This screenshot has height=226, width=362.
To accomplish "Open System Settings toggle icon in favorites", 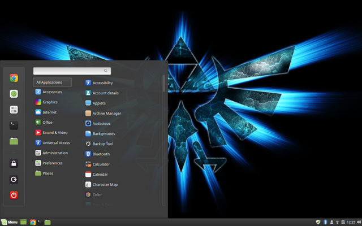I will click(x=14, y=110).
